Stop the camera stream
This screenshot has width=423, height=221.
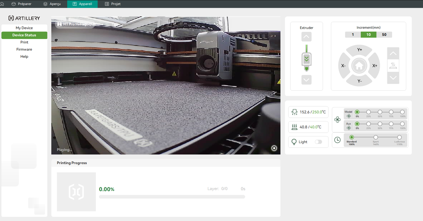(x=274, y=148)
